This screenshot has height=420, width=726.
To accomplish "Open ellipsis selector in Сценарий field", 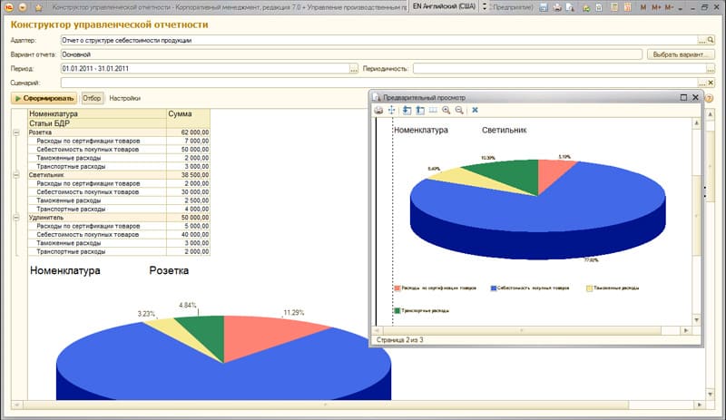I will coord(701,83).
